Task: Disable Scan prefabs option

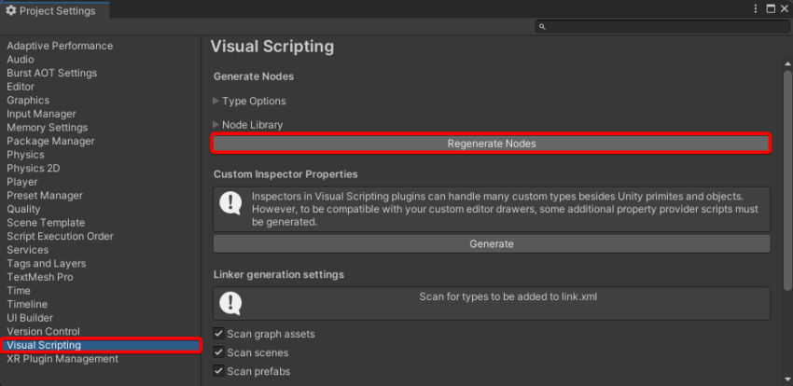Action: 218,371
